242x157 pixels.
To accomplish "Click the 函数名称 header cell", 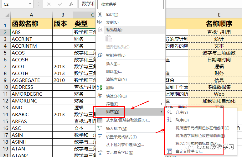I will [x=32, y=23].
